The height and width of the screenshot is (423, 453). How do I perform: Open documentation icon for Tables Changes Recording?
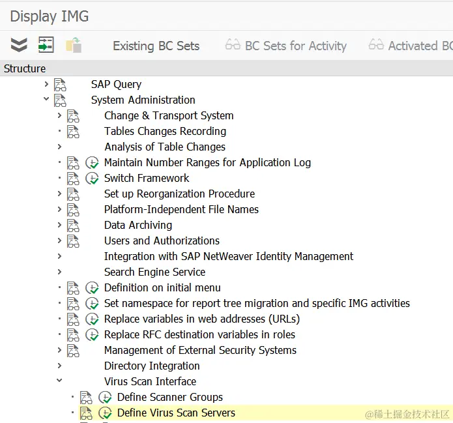(73, 132)
